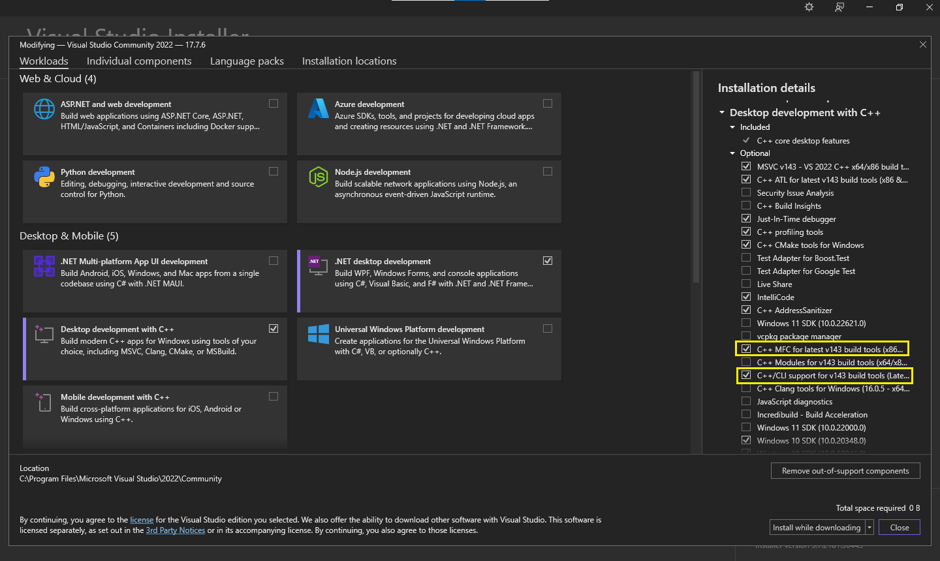Open the feedback icon in title bar
Image resolution: width=940 pixels, height=561 pixels.
pyautogui.click(x=839, y=7)
